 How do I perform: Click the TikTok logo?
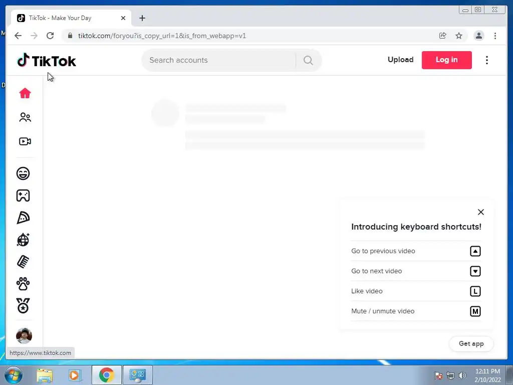point(47,60)
